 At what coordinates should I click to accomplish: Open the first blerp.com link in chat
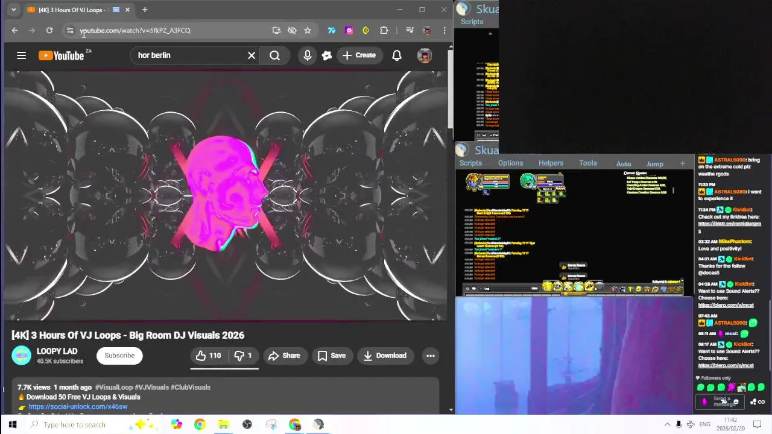coord(726,305)
